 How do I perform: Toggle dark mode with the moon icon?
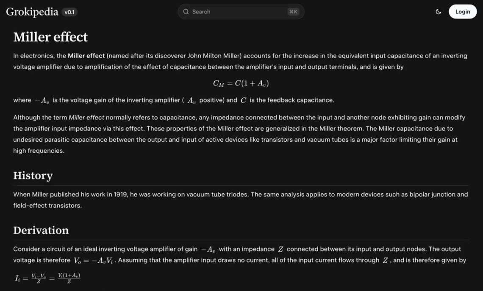(x=439, y=12)
